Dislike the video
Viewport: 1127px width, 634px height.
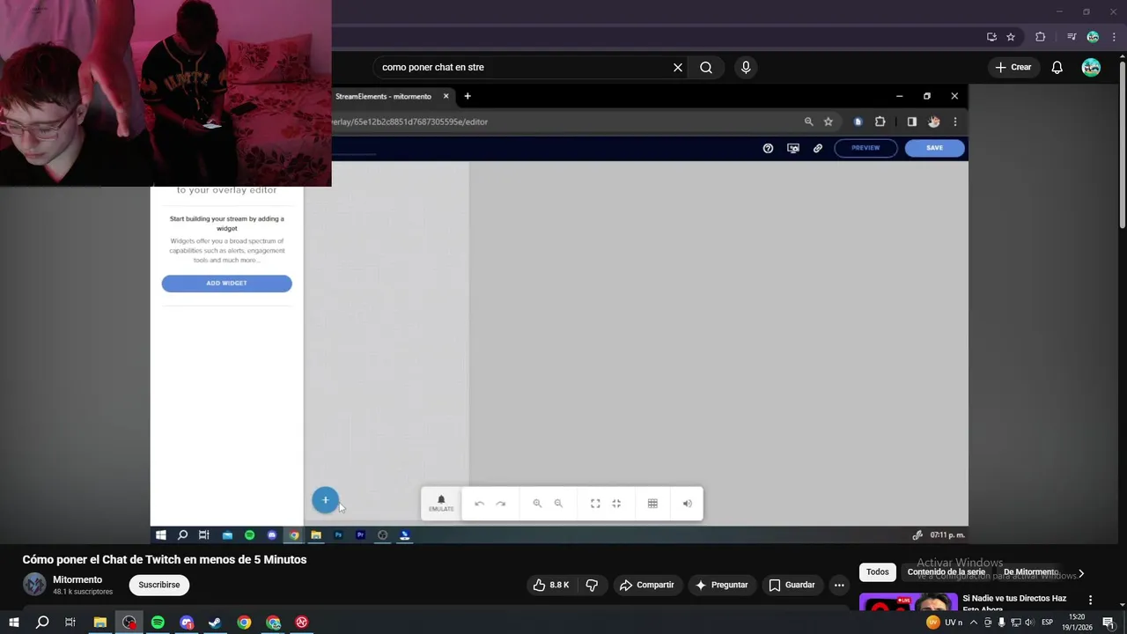click(592, 585)
